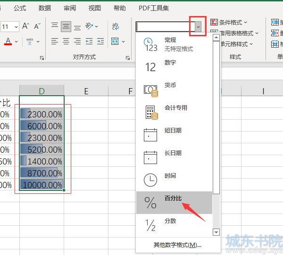Click the number format input box
The height and width of the screenshot is (255, 283).
[166, 27]
